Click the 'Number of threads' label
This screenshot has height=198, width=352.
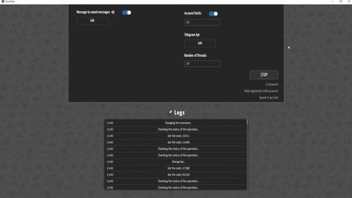pyautogui.click(x=195, y=56)
